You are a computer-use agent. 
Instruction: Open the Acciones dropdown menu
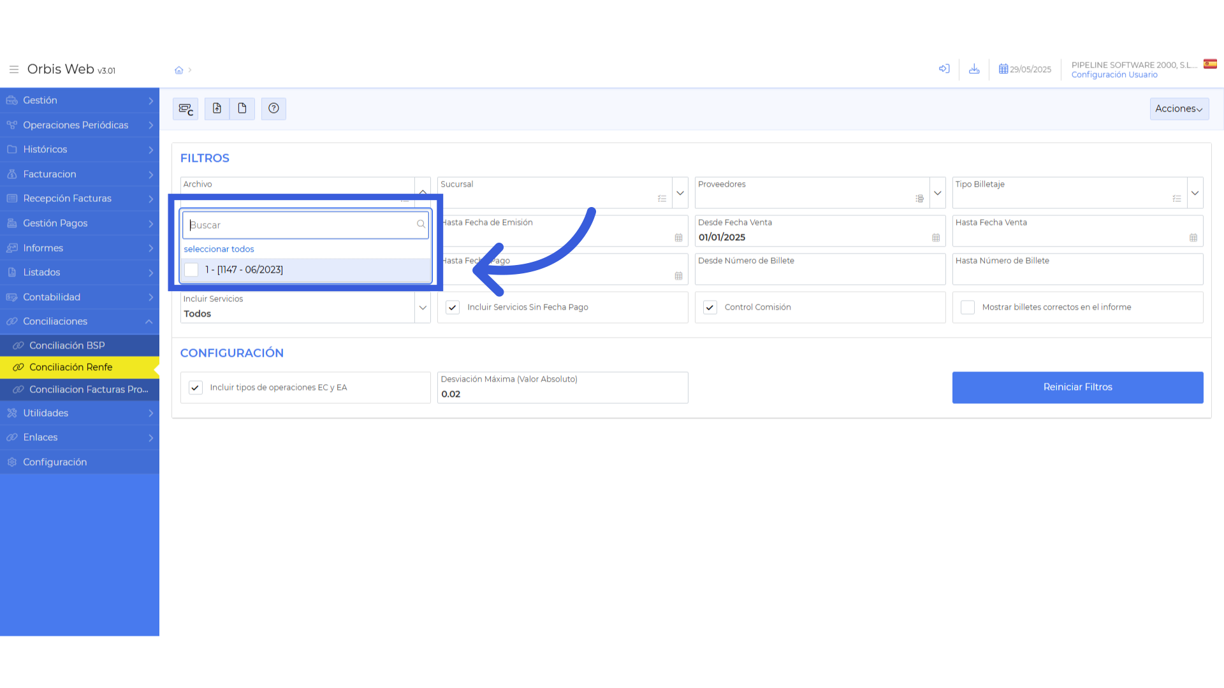click(x=1179, y=109)
